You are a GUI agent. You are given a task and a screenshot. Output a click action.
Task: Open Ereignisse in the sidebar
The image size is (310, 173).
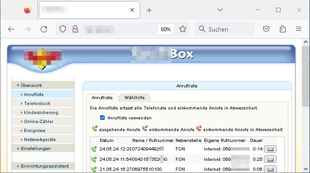pyautogui.click(x=43, y=131)
